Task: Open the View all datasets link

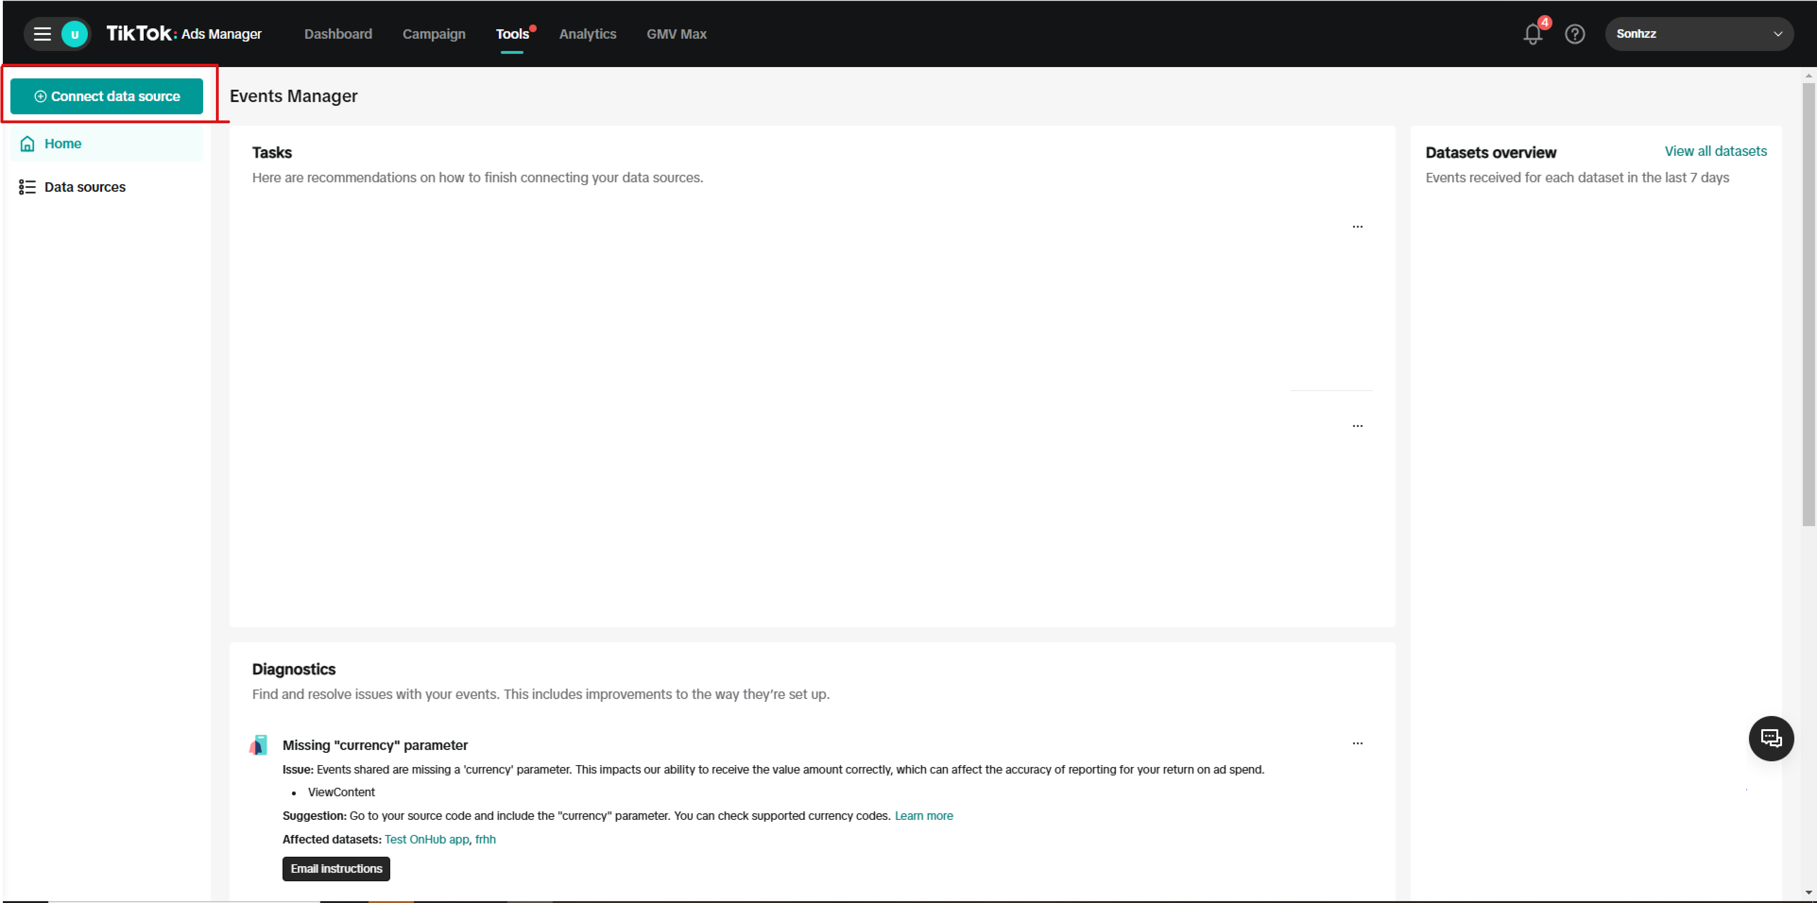Action: tap(1715, 151)
